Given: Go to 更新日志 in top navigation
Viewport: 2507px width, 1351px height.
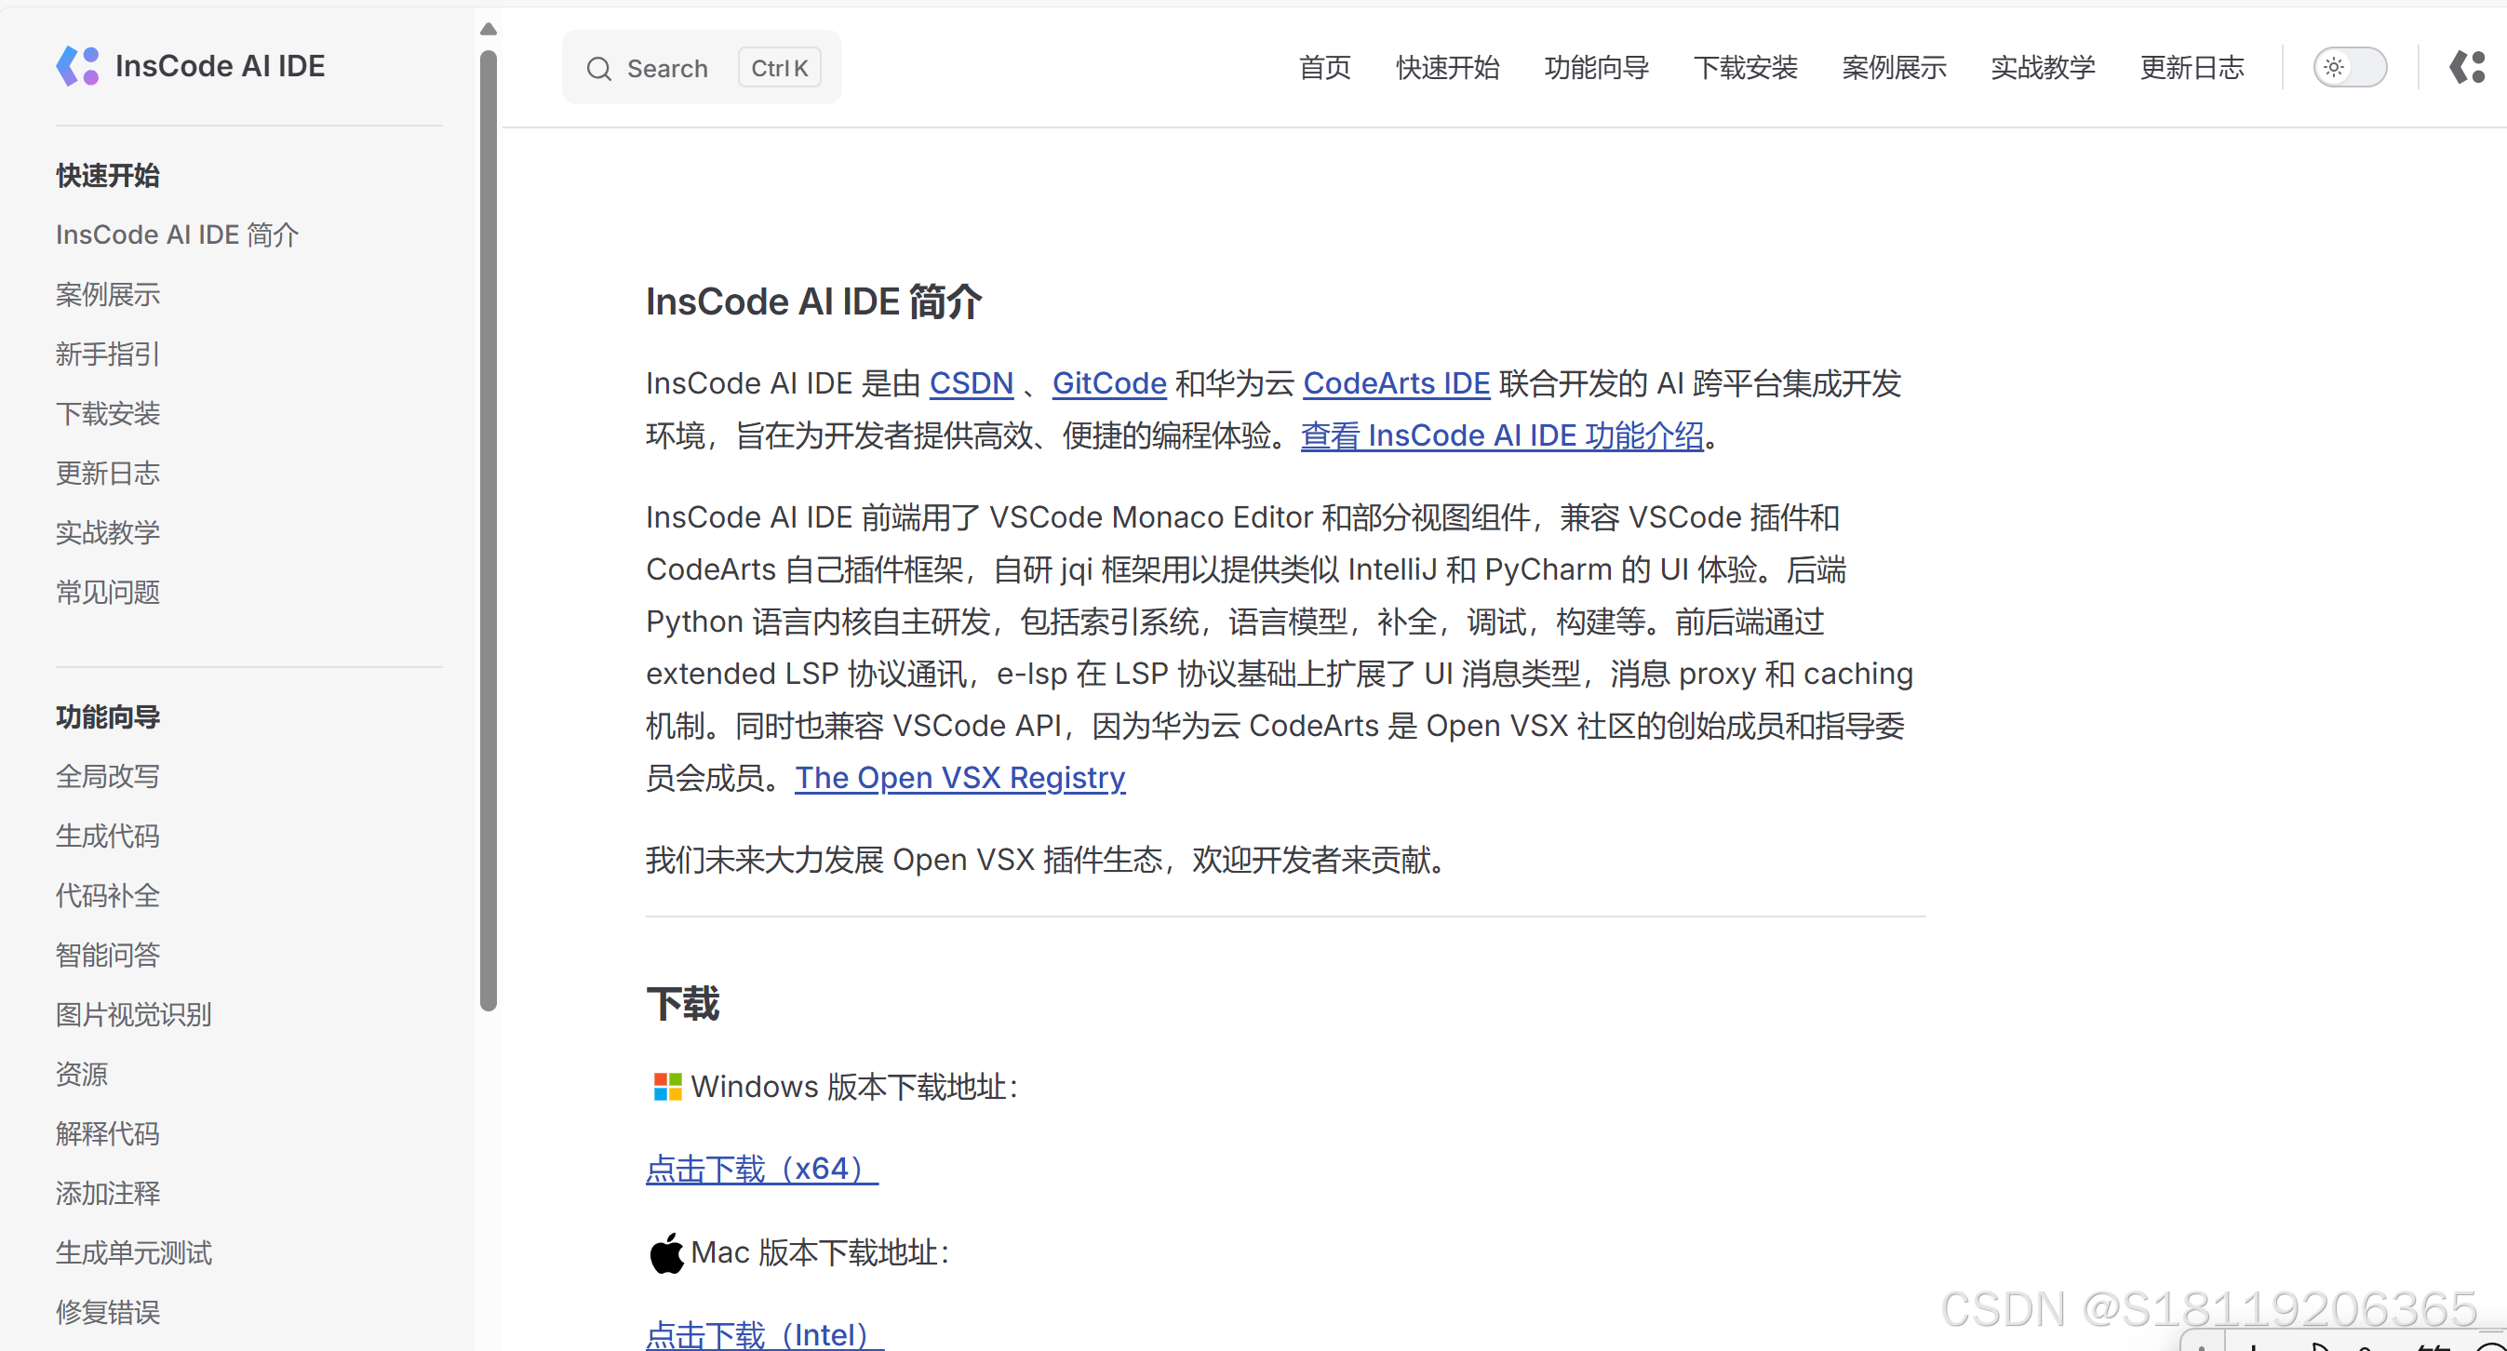Looking at the screenshot, I should tap(2192, 67).
